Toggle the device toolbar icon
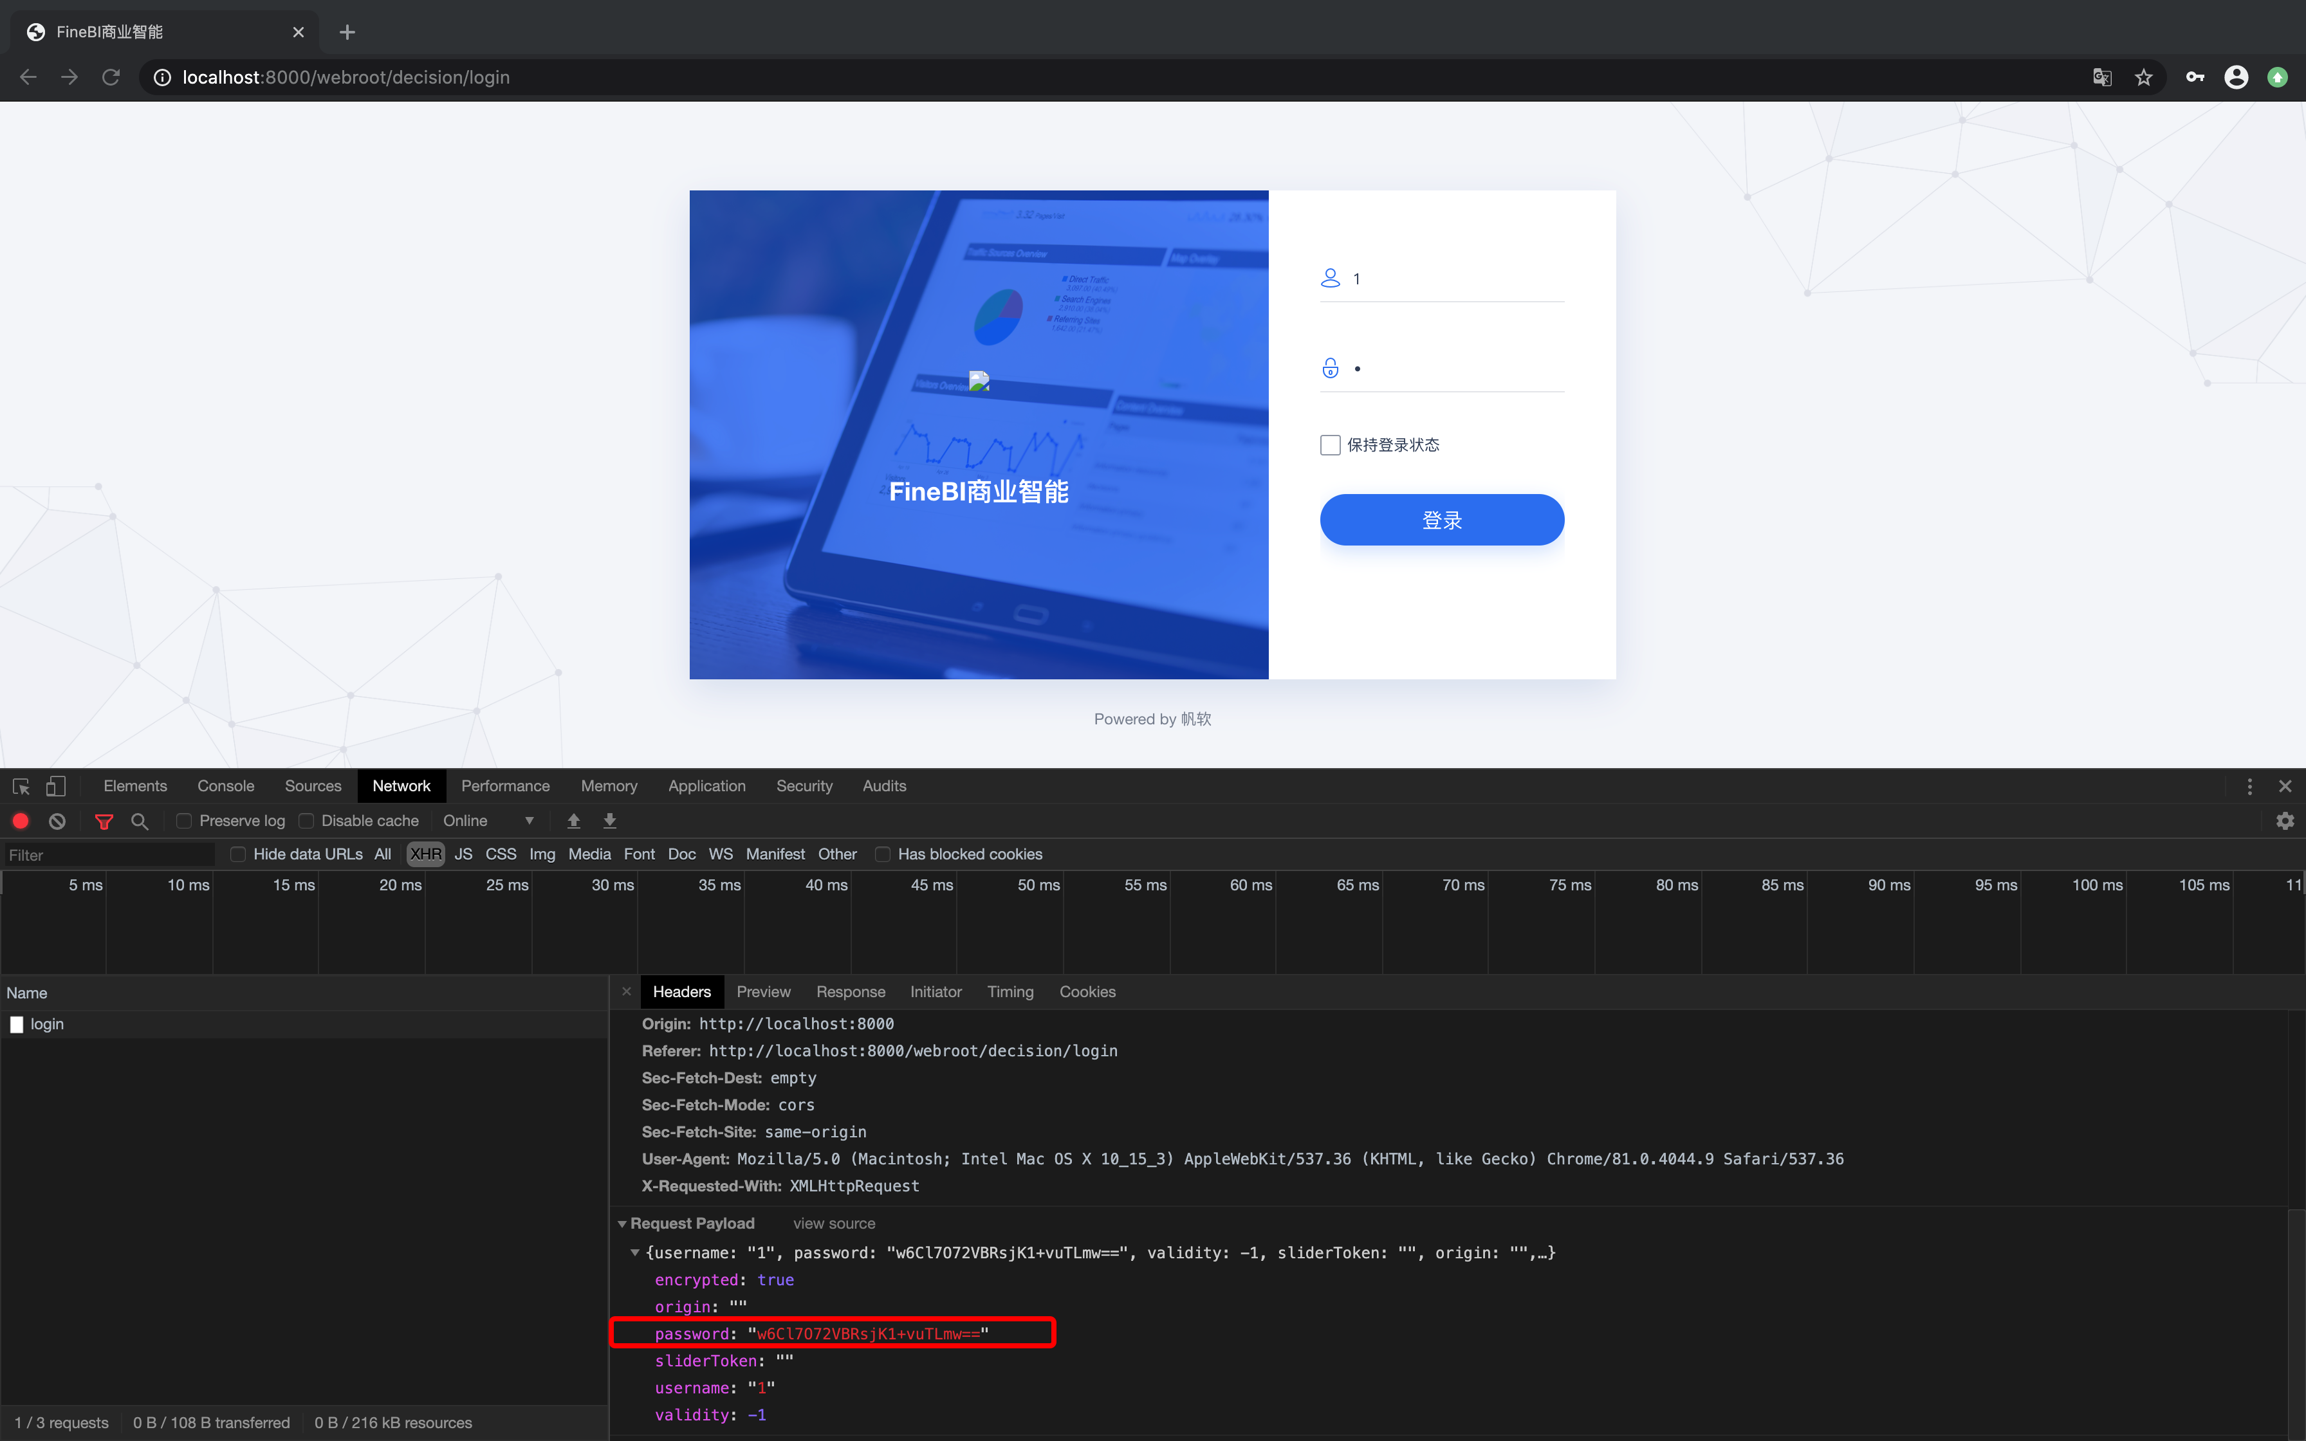 tap(56, 786)
